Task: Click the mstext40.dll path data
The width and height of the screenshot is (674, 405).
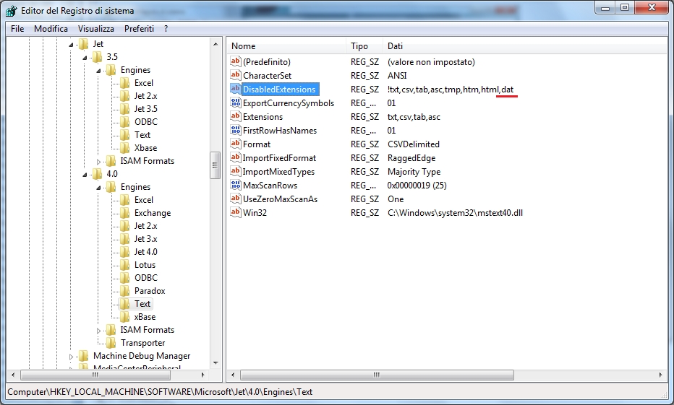Action: click(x=455, y=213)
